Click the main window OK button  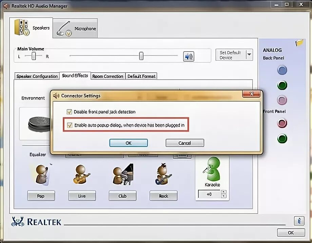click(291, 233)
